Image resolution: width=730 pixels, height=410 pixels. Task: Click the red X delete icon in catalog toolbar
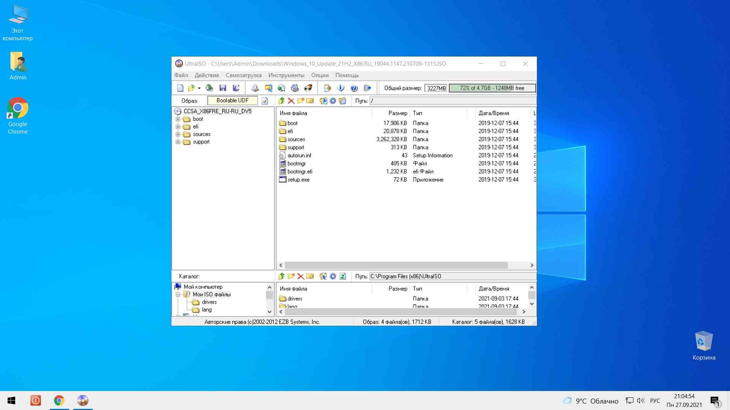[x=301, y=276]
